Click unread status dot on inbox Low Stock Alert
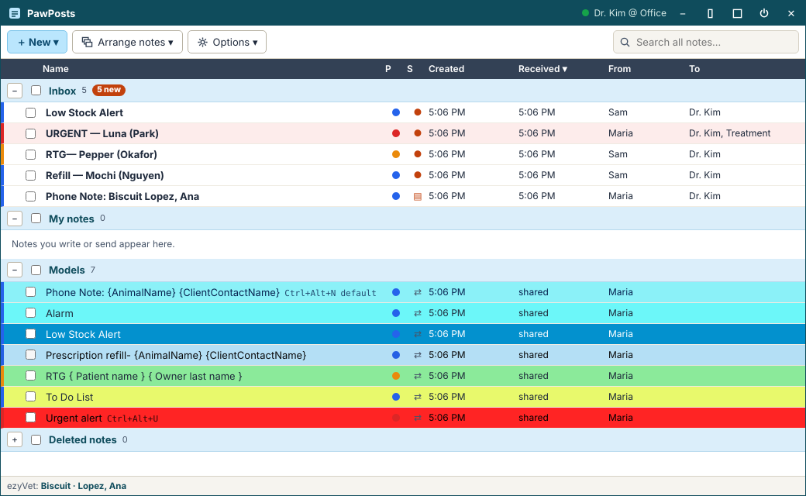Screen dimensions: 806x496 pyautogui.click(x=418, y=112)
